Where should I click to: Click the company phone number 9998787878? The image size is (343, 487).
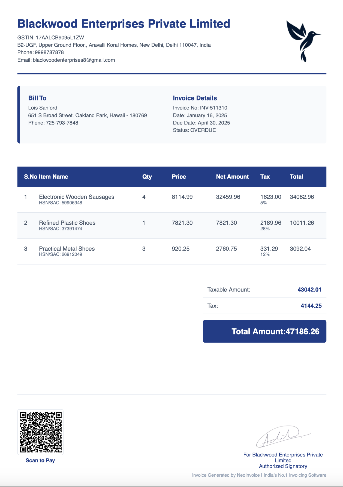[49, 52]
